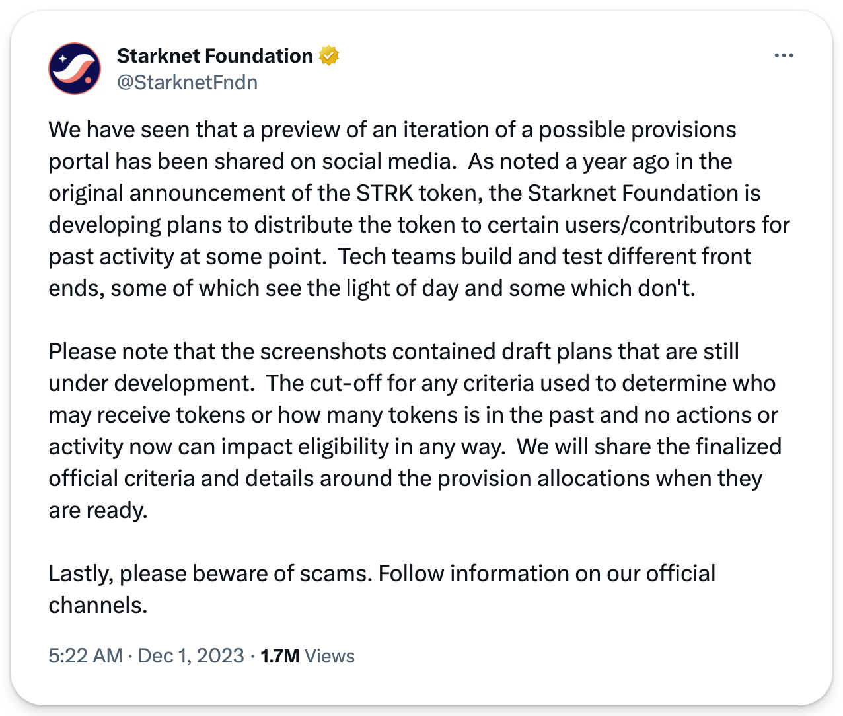Click the gold verified badge icon
This screenshot has height=716, width=843.
328,56
